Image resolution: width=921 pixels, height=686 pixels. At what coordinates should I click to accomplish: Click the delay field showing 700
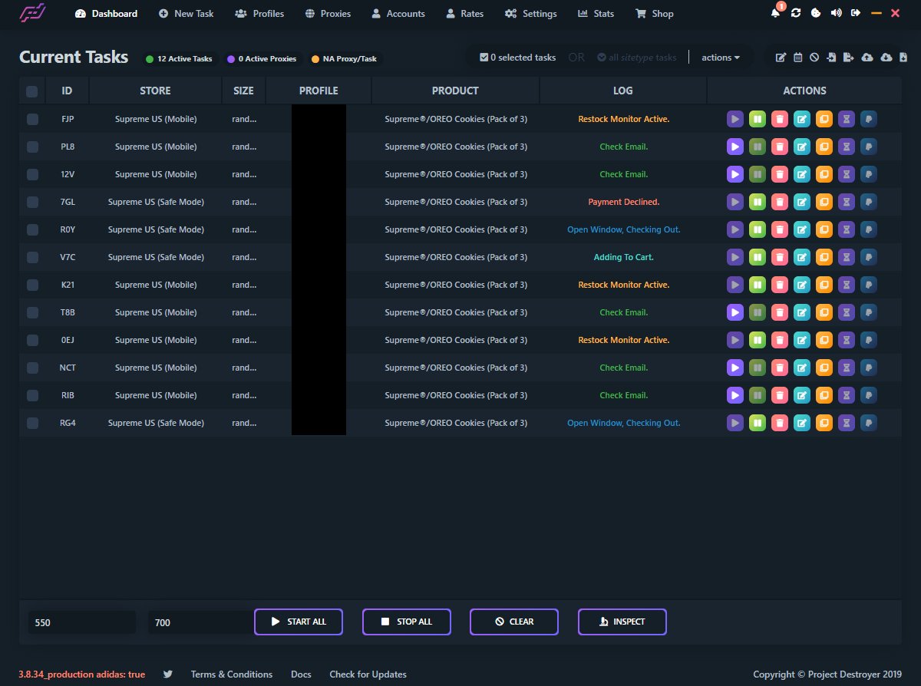click(202, 622)
